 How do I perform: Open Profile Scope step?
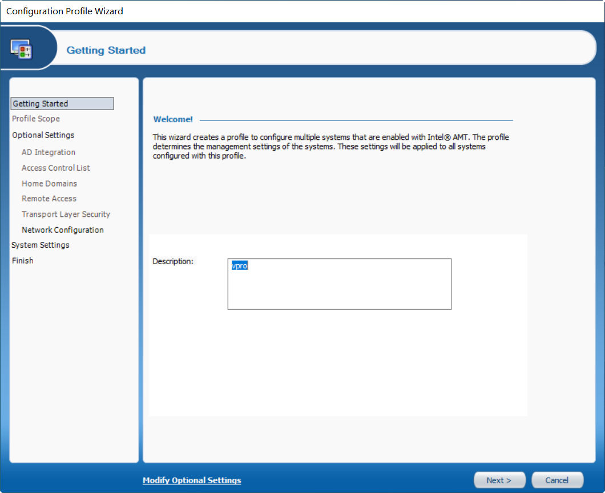point(36,119)
